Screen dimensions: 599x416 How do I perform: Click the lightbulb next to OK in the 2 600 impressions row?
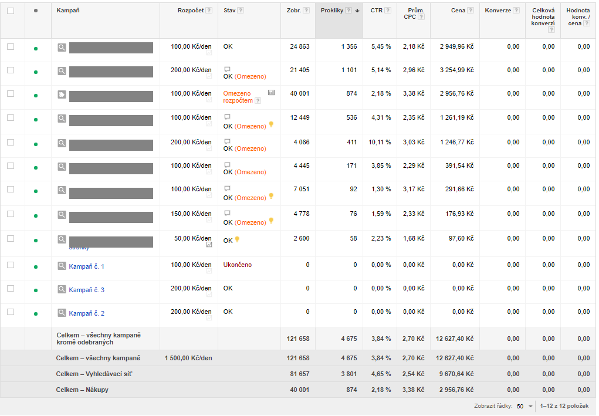point(237,239)
